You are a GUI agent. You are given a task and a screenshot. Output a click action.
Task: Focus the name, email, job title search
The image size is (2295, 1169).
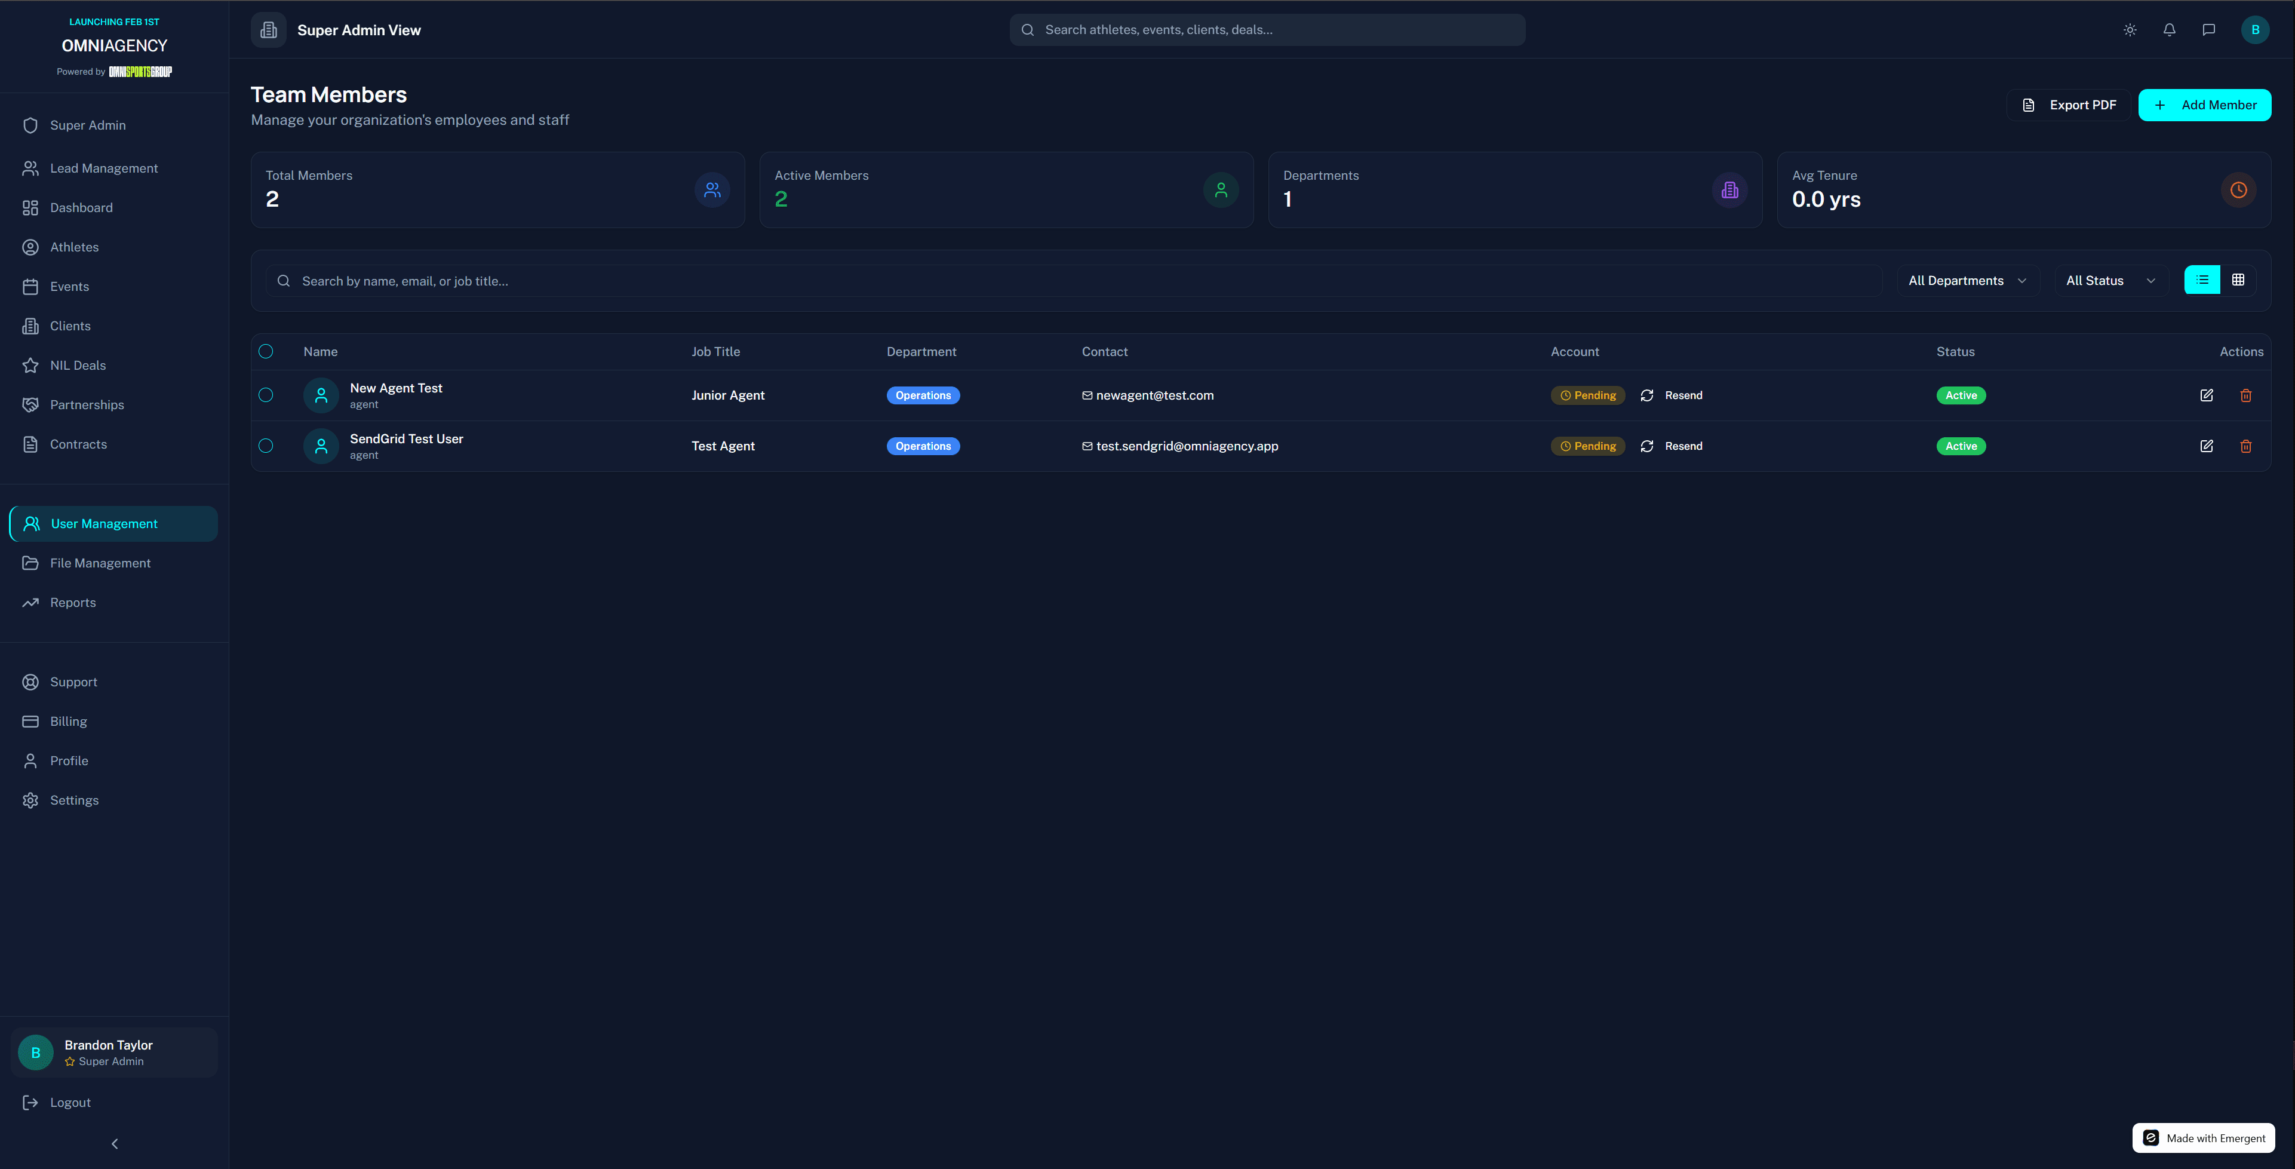[1074, 281]
